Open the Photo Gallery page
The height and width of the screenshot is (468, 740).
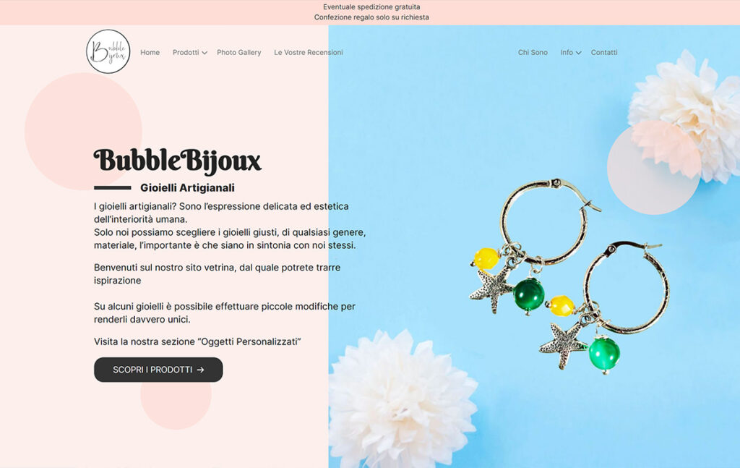(238, 52)
